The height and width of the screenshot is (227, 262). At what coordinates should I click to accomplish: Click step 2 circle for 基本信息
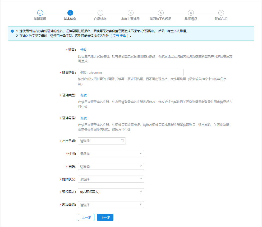(70, 13)
